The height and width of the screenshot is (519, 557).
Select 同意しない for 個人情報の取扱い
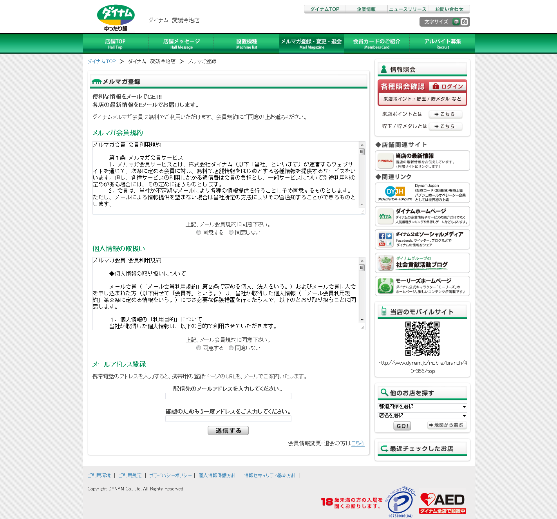coord(231,348)
